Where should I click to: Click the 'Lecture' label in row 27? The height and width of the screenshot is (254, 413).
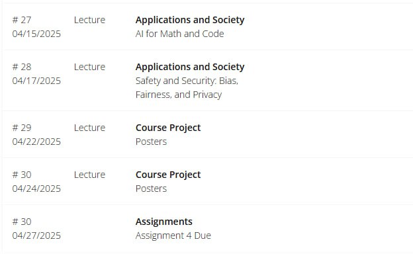pos(89,20)
